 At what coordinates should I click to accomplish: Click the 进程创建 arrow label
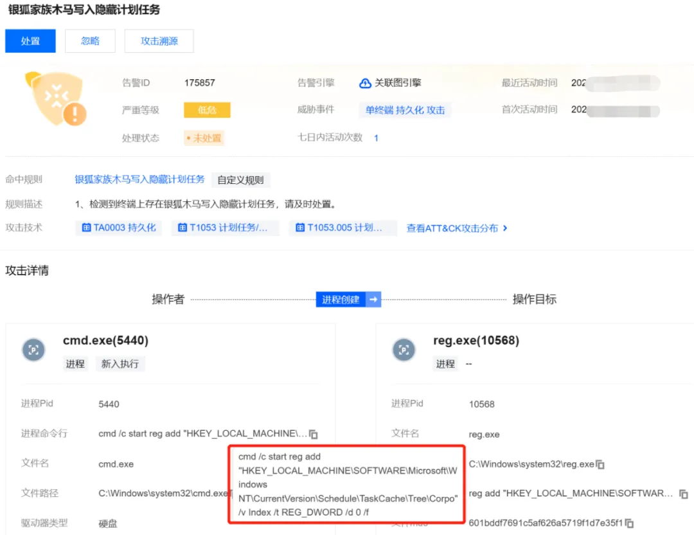click(x=348, y=300)
